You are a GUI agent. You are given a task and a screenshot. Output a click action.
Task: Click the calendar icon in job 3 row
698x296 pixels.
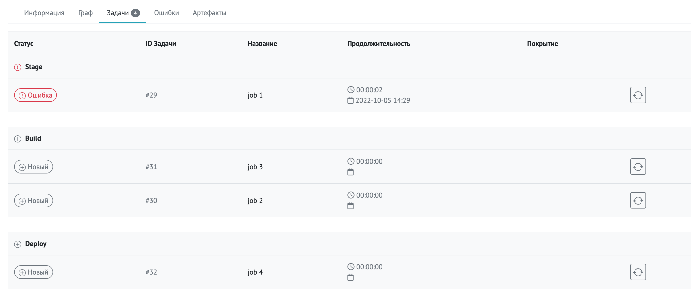pos(350,172)
